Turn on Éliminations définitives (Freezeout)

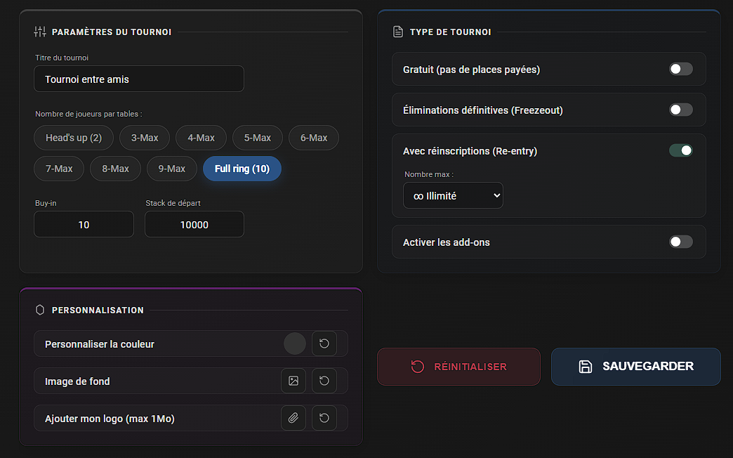click(x=680, y=110)
